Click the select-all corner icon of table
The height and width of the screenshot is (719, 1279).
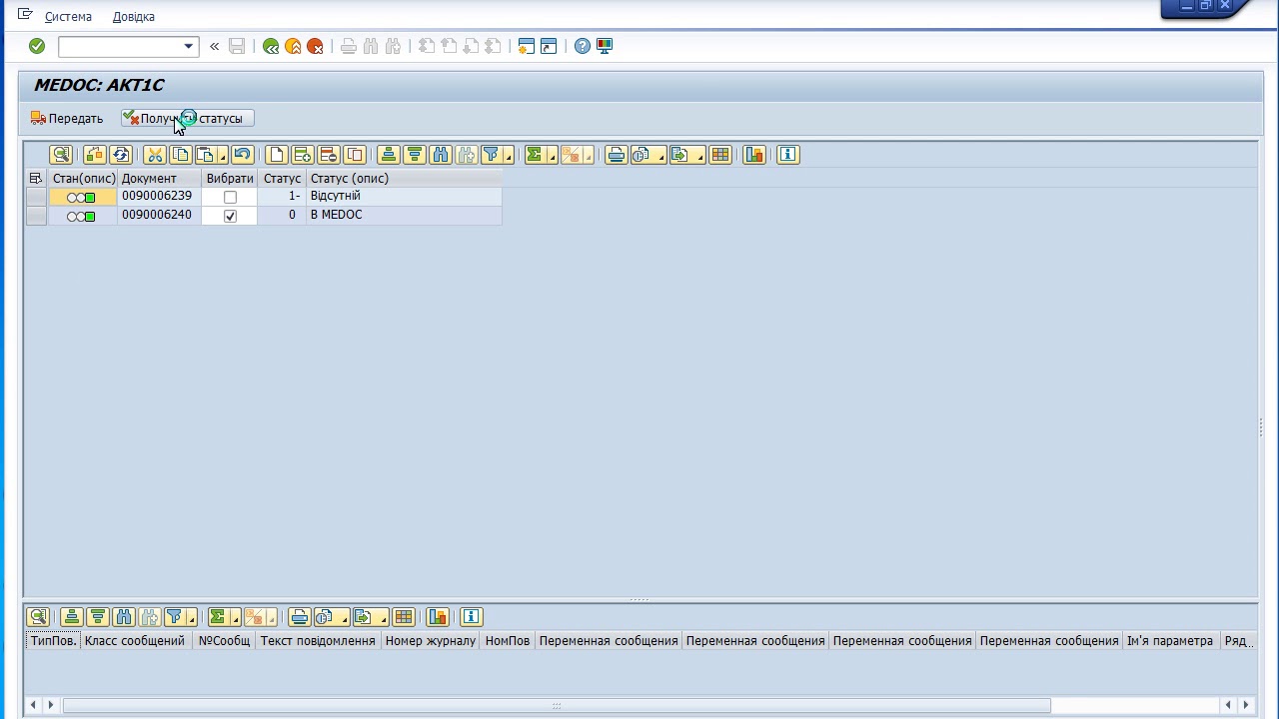pyautogui.click(x=36, y=178)
